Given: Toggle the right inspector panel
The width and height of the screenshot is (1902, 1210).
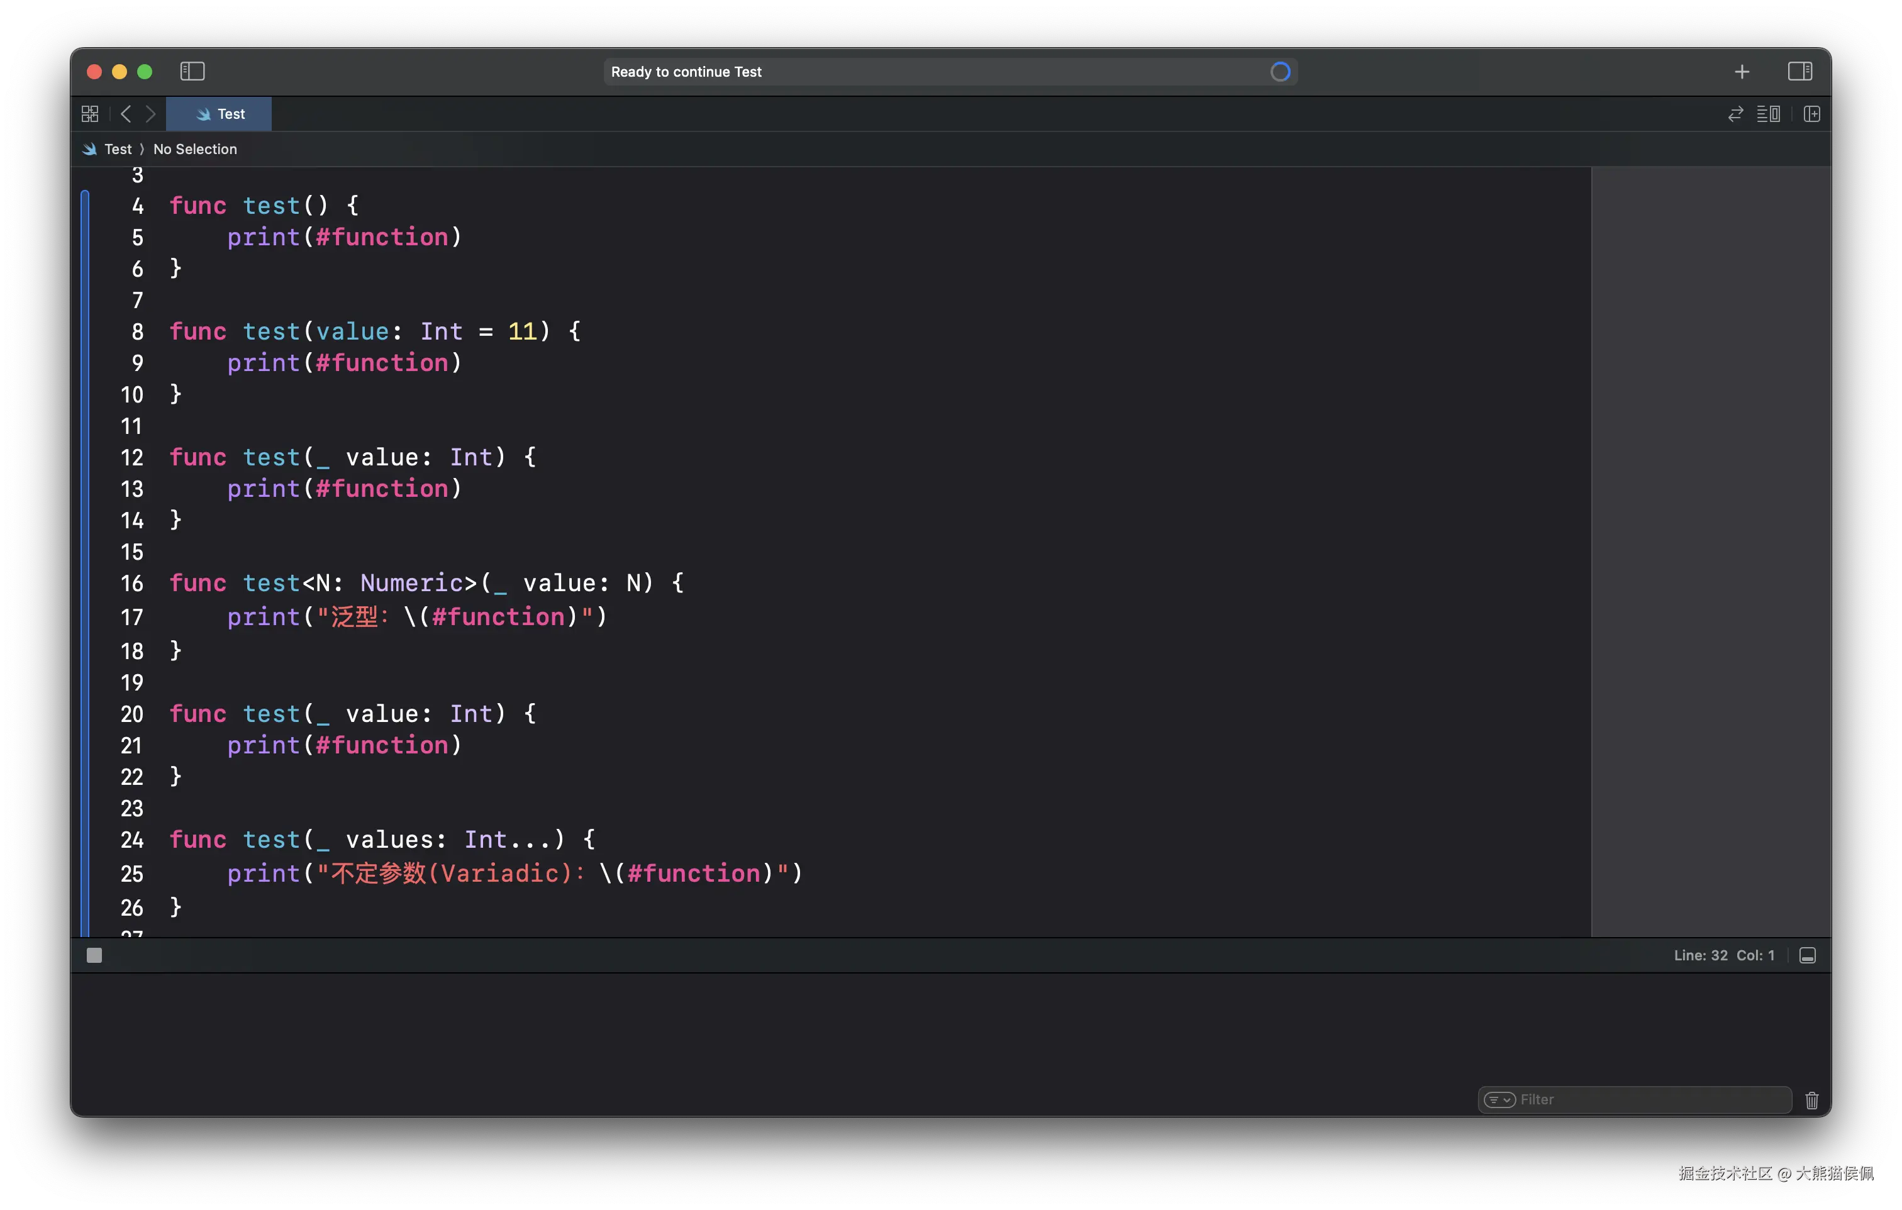Looking at the screenshot, I should tap(1799, 71).
